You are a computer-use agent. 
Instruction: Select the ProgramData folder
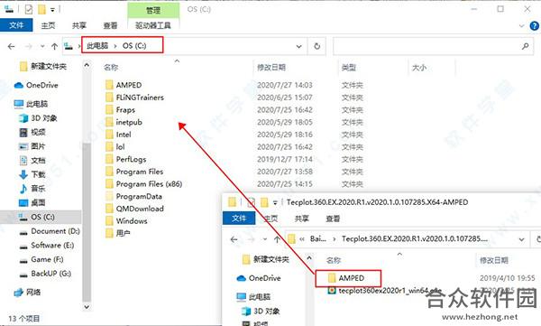pyautogui.click(x=139, y=196)
